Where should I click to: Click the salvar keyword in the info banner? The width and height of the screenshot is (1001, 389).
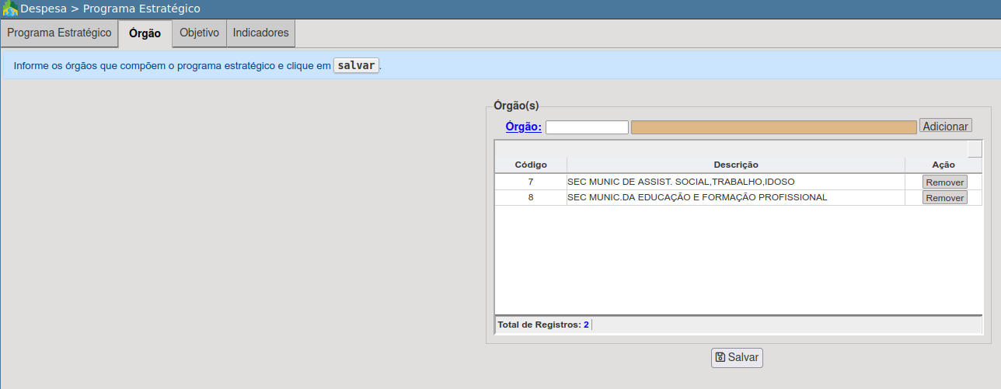(x=356, y=66)
